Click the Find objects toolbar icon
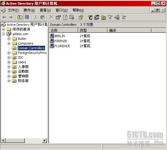Viewport: 167px width, 150px height. click(x=117, y=17)
